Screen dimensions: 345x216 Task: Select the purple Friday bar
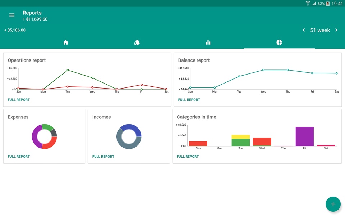(x=304, y=136)
